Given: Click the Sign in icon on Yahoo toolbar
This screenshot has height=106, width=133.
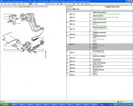Looking at the screenshot, I should pyautogui.click(x=88, y=4).
